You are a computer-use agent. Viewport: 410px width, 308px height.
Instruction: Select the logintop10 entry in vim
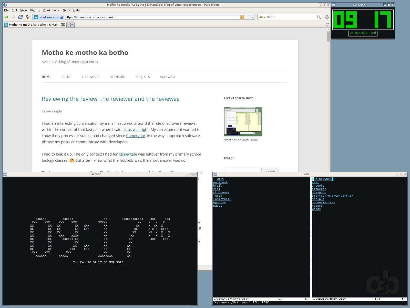(x=222, y=199)
